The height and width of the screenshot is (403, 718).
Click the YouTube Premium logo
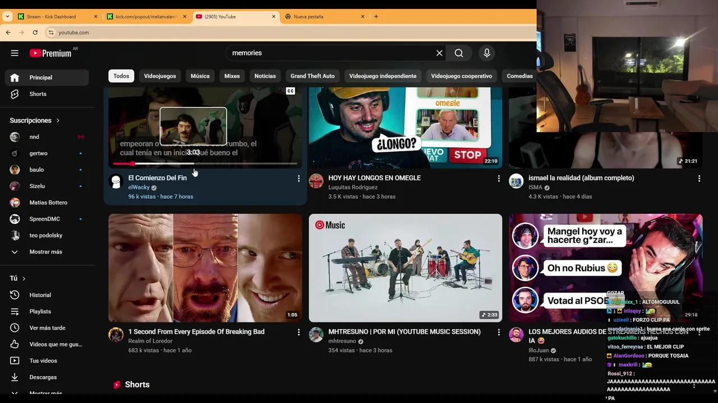click(50, 53)
